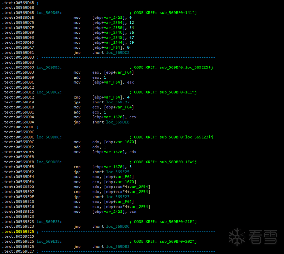Follow the jmp operand loc_569DEB
The image size is (284, 254).
(x=118, y=122)
